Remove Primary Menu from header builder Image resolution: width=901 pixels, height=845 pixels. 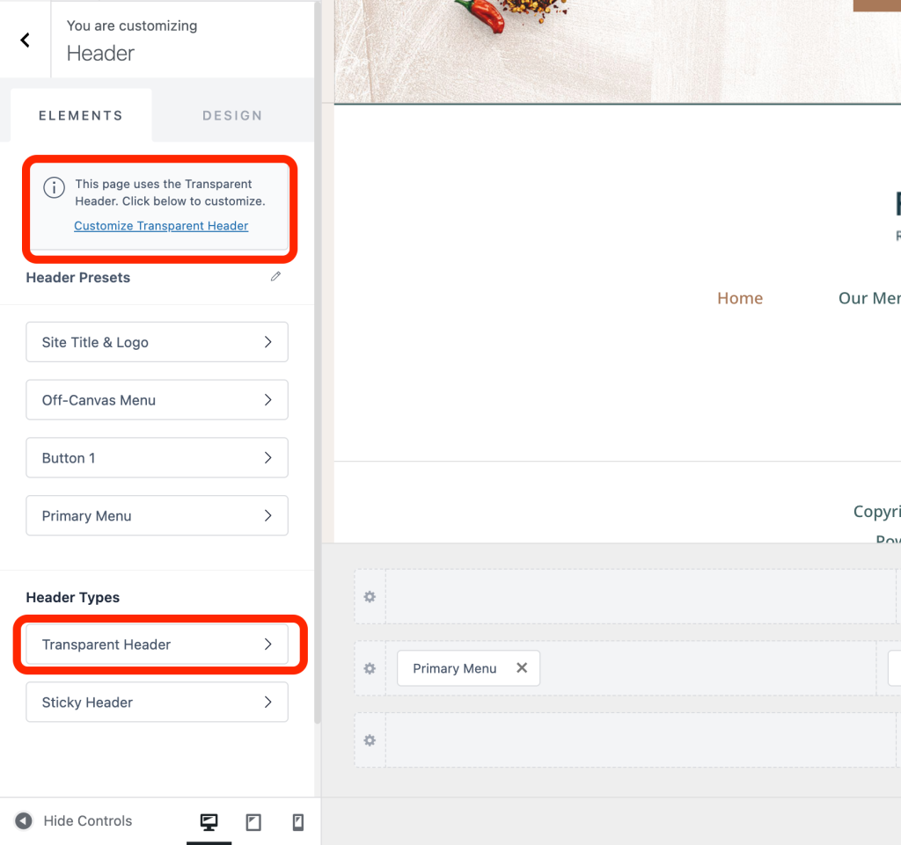click(522, 668)
